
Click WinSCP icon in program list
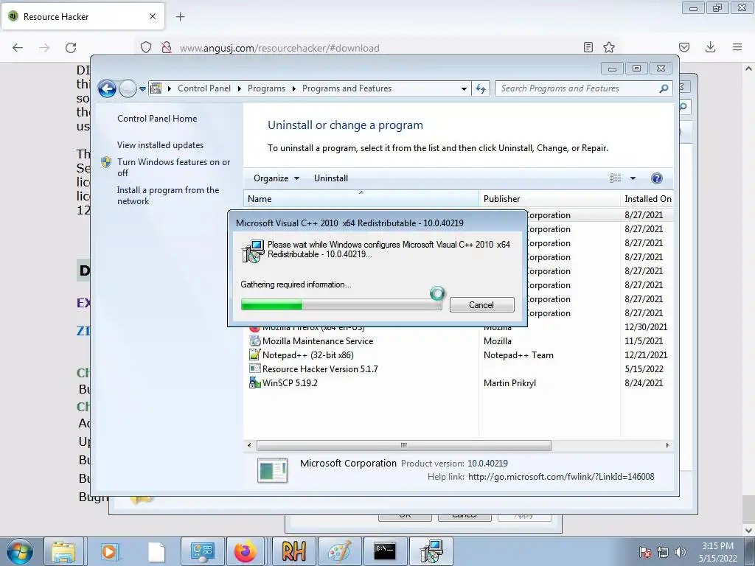[254, 382]
